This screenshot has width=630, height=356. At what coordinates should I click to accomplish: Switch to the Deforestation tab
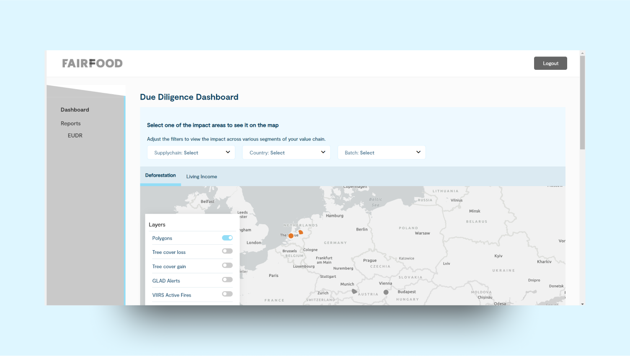point(160,176)
